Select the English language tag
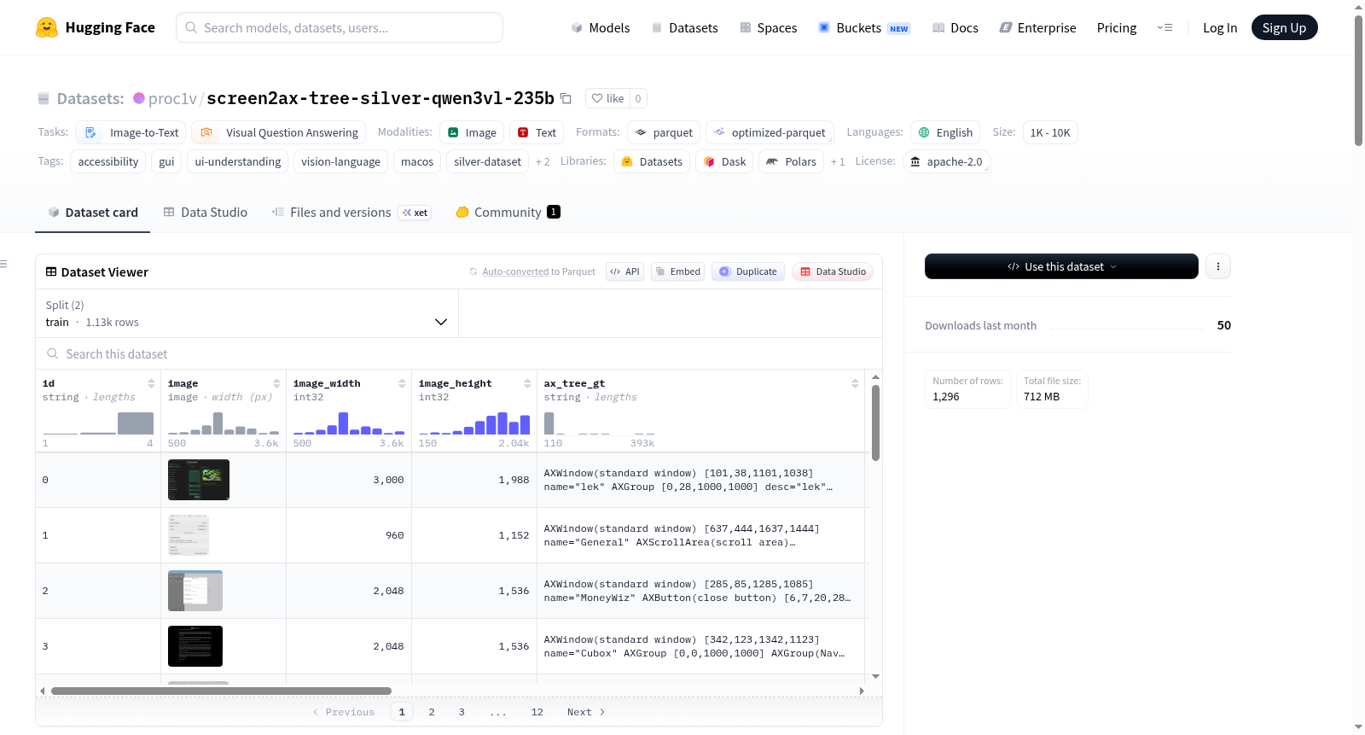This screenshot has width=1365, height=735. pos(945,132)
